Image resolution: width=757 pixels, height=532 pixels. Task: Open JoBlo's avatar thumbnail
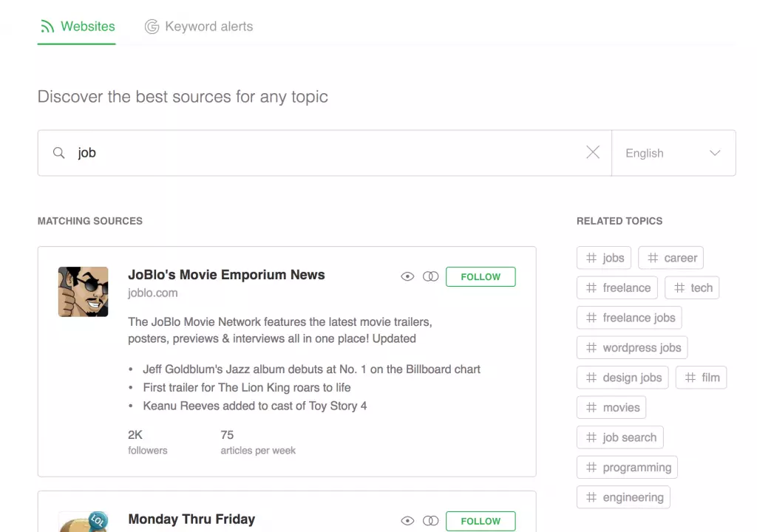click(x=83, y=292)
